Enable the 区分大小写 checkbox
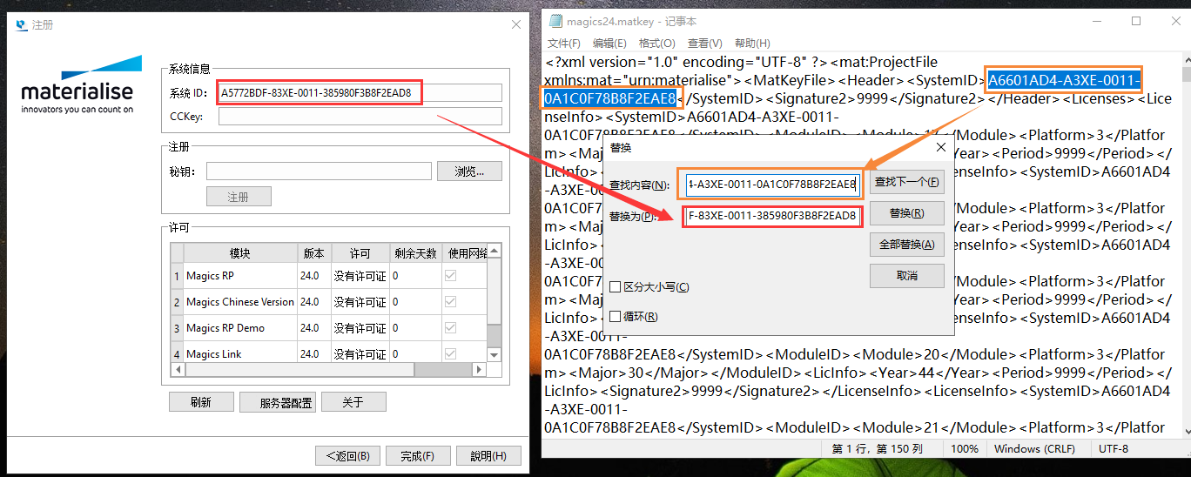Image resolution: width=1191 pixels, height=477 pixels. [616, 287]
